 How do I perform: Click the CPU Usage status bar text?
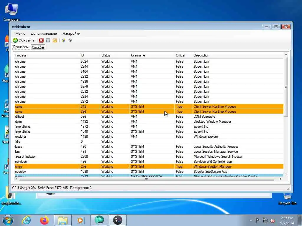coord(24,187)
